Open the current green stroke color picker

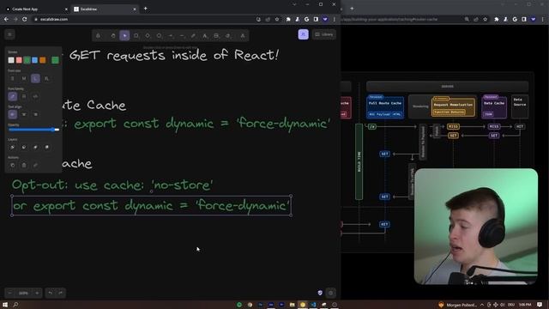click(55, 60)
